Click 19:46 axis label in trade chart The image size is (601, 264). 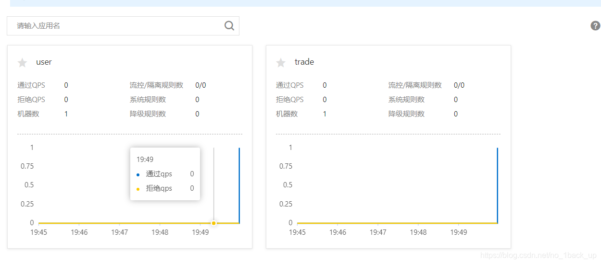click(338, 232)
